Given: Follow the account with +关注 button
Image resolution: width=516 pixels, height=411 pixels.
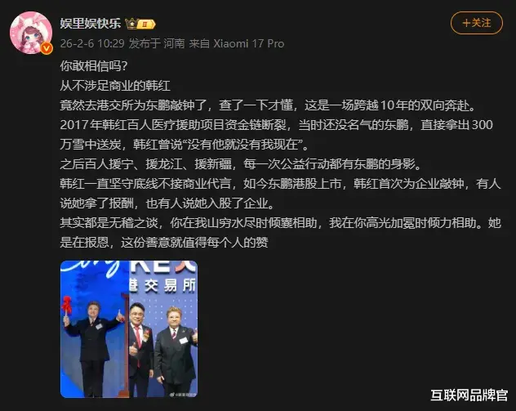Looking at the screenshot, I should 477,23.
